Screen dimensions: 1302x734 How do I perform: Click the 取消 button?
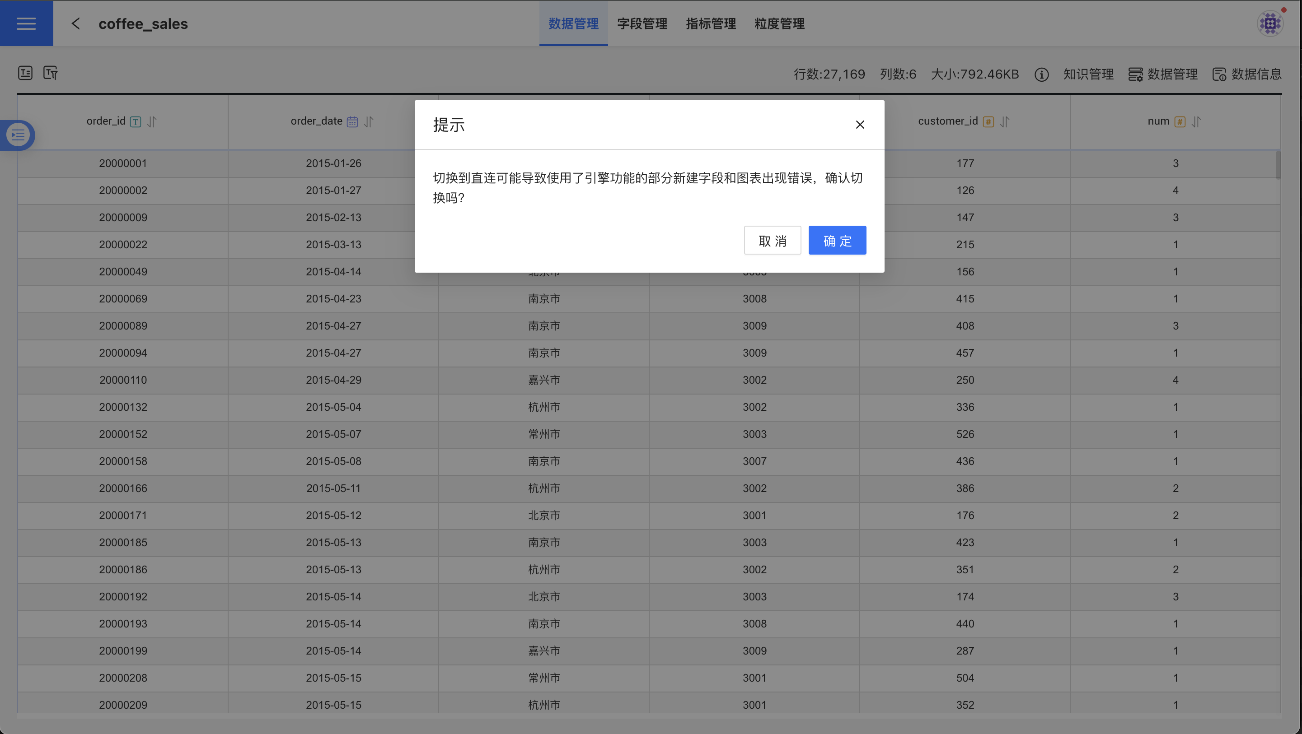tap(773, 241)
